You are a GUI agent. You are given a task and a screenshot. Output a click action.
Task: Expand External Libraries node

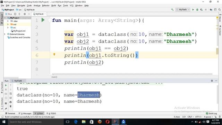5,34
